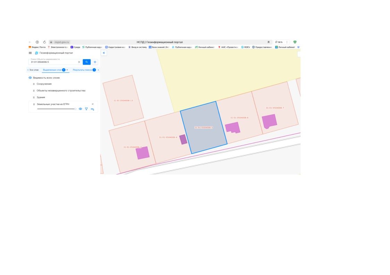Select the Сооружения layer
This screenshot has height=275, width=390.
(44, 84)
